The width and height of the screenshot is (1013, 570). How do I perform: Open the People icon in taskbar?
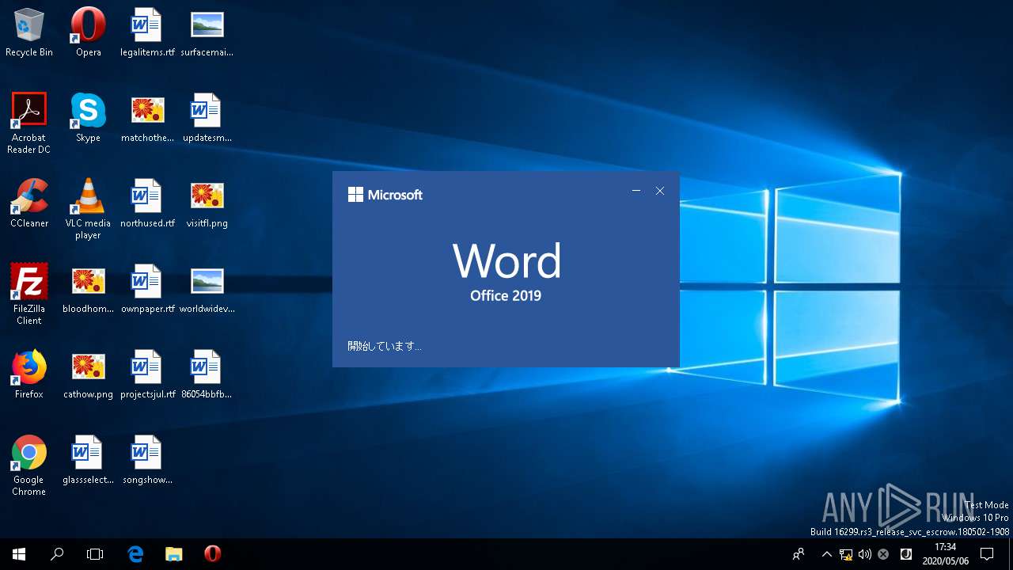point(799,554)
